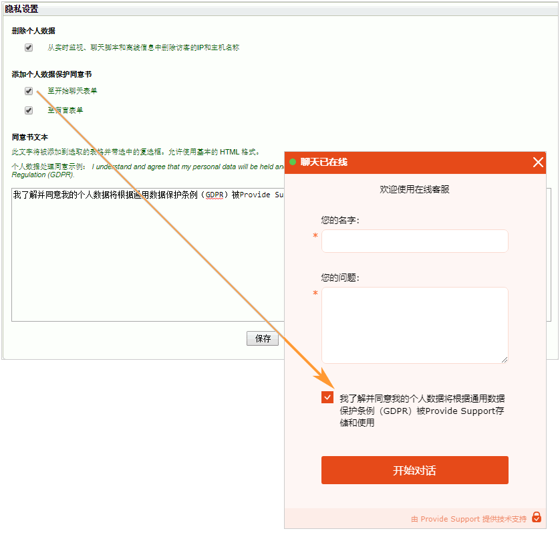Click the 您的问题: label
Screen dimensions: 560x535
(x=340, y=278)
